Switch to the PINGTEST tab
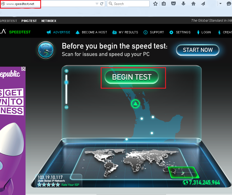Image resolution: width=232 pixels, height=195 pixels. (x=29, y=21)
